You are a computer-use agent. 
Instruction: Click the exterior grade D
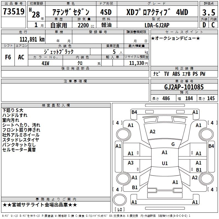204,25
